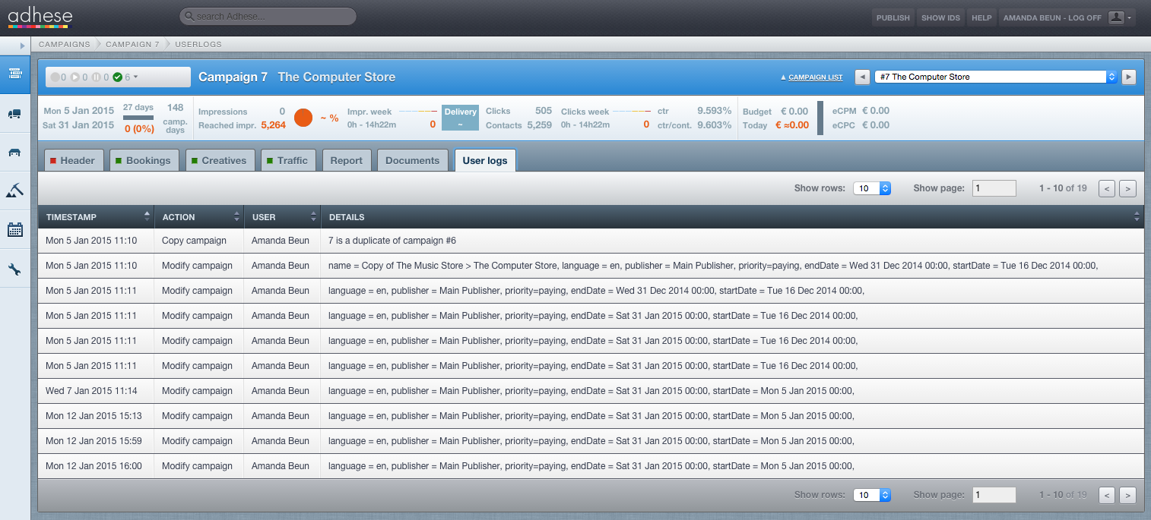Open the storefront sidebar icon
The image size is (1151, 520).
click(x=14, y=152)
